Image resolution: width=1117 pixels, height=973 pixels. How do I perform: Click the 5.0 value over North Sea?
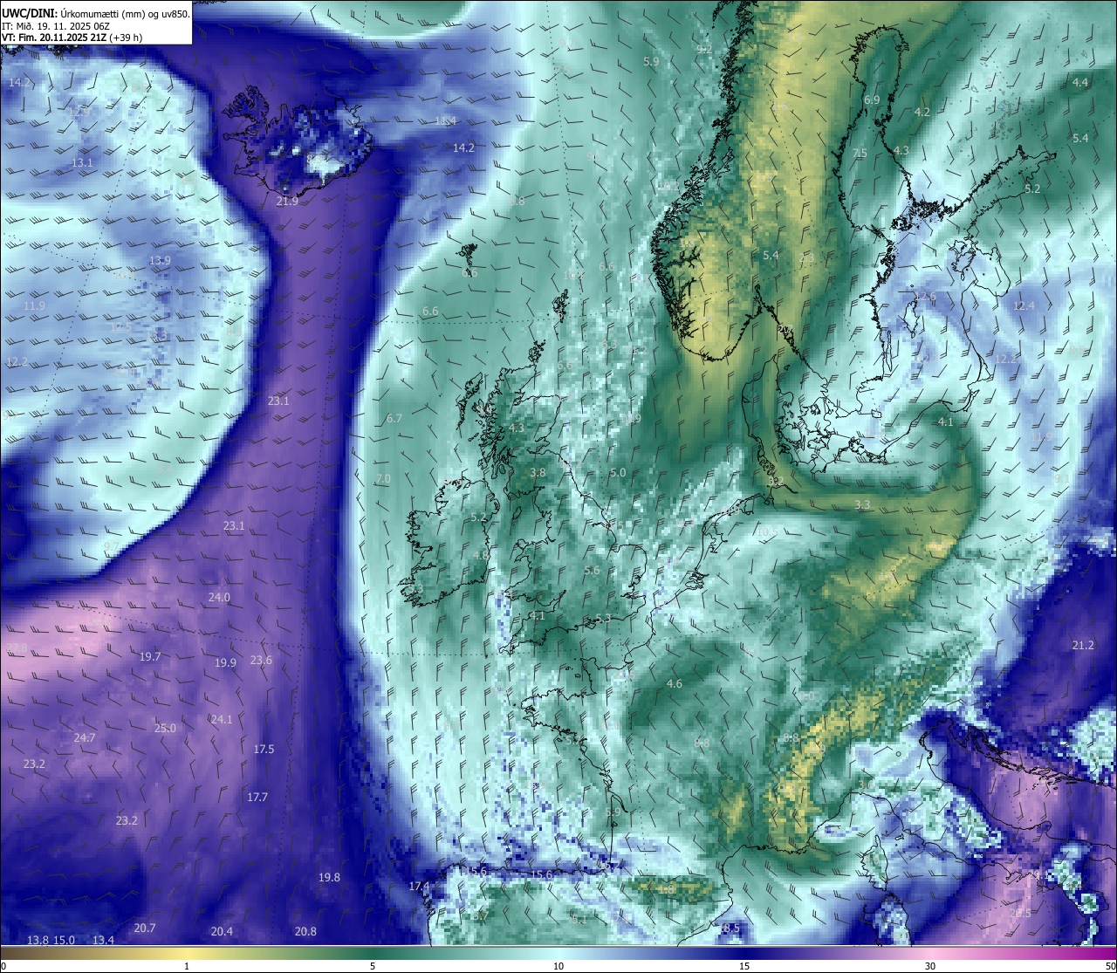click(618, 472)
